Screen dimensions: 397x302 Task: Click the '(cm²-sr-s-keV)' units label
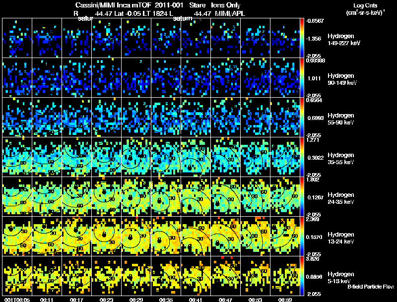[x=365, y=12]
